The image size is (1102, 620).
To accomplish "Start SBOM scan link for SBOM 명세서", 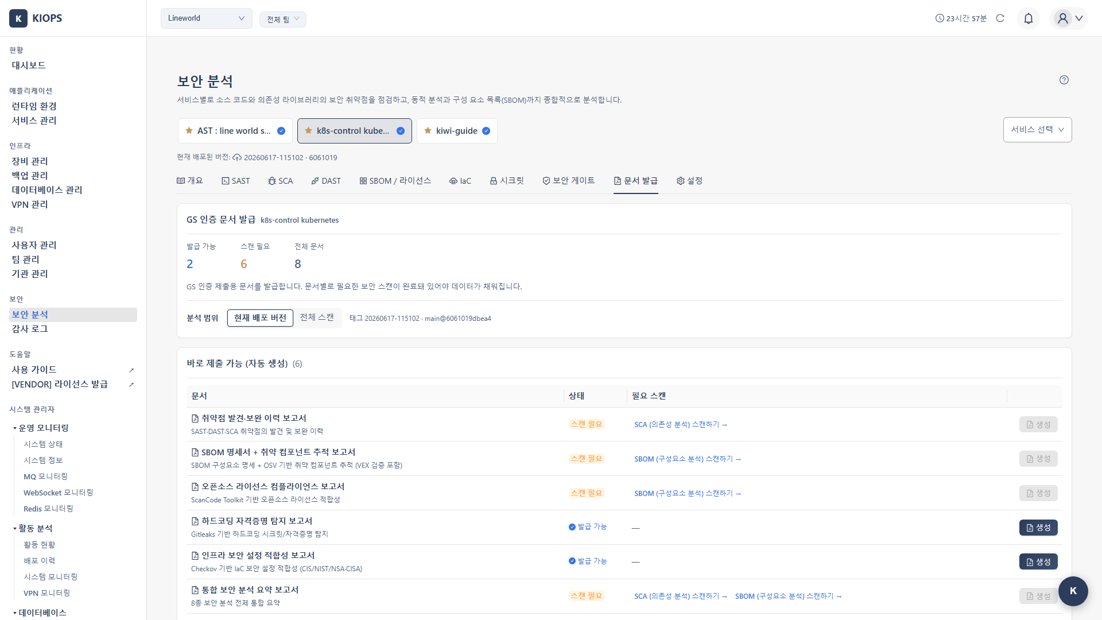I will 688,459.
